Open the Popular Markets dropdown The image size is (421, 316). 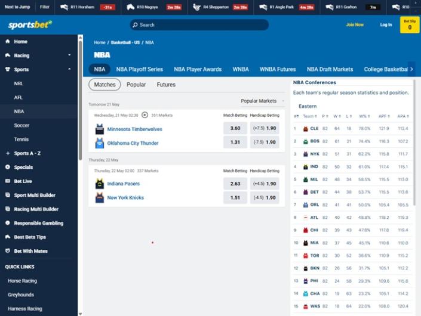pyautogui.click(x=262, y=101)
